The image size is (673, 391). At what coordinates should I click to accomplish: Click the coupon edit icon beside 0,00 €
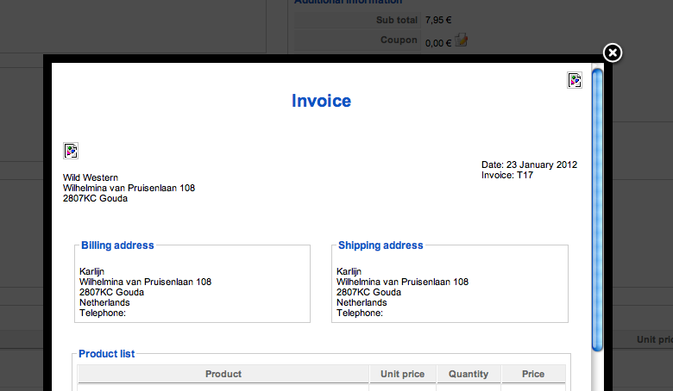coord(461,40)
